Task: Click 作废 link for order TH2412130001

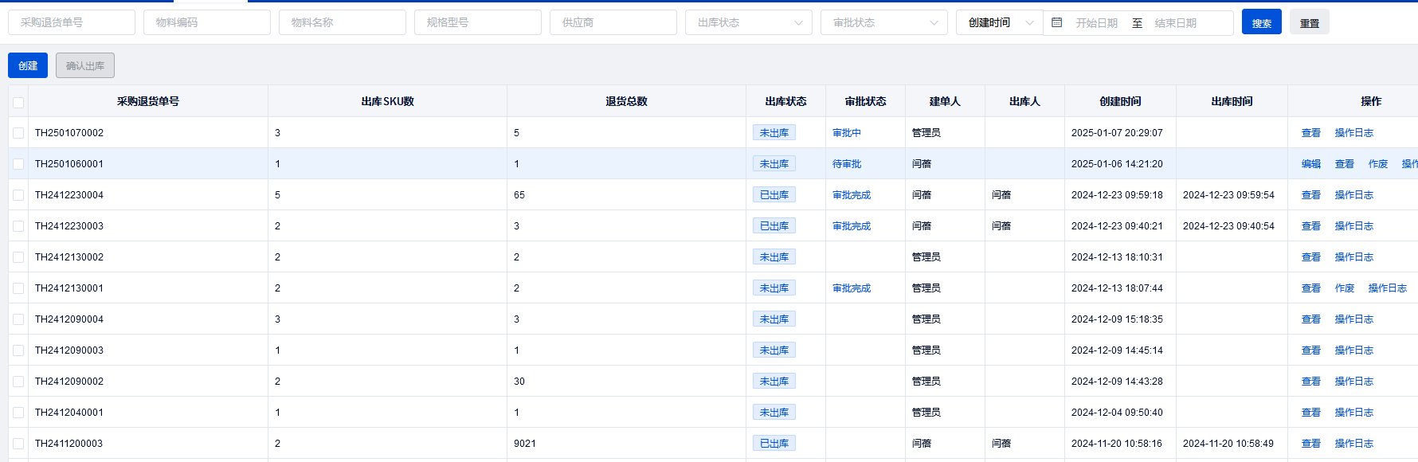Action: 1344,288
